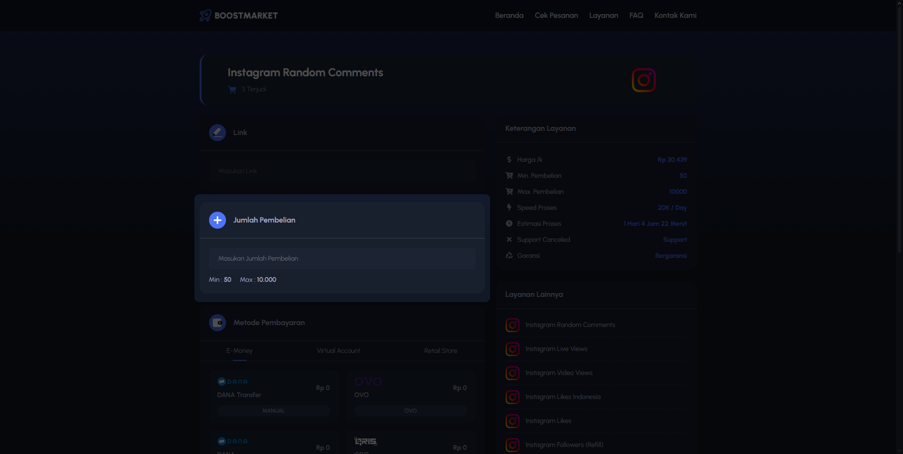Screen dimensions: 903x454
Task: Click the OVO logo on the OVO card
Action: click(x=368, y=382)
